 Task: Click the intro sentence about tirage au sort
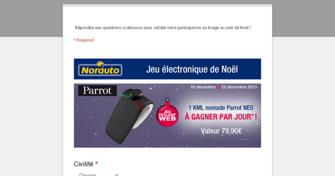coord(163,28)
